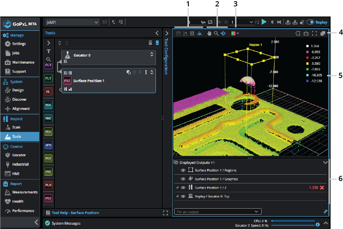Select the magnifier zoom tool in the viewer

pos(216,34)
